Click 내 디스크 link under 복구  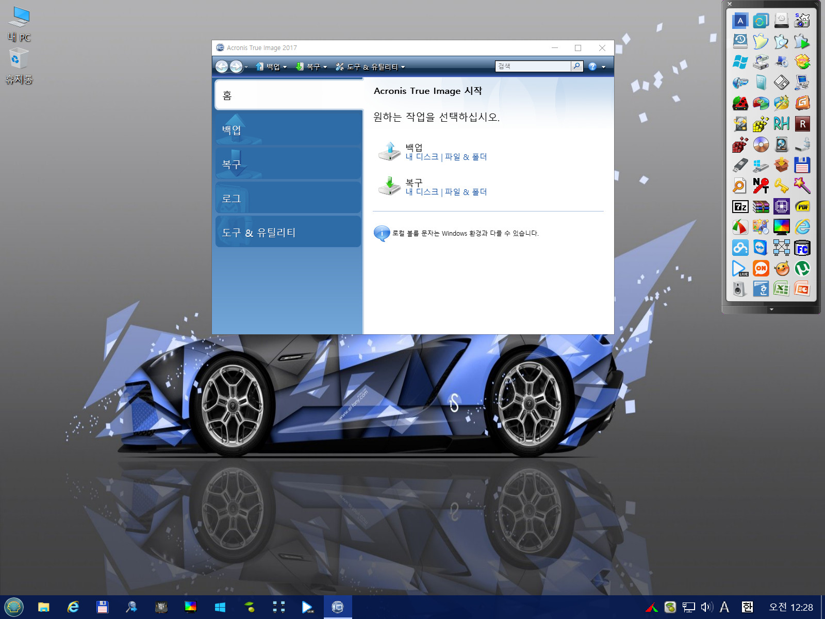point(422,192)
